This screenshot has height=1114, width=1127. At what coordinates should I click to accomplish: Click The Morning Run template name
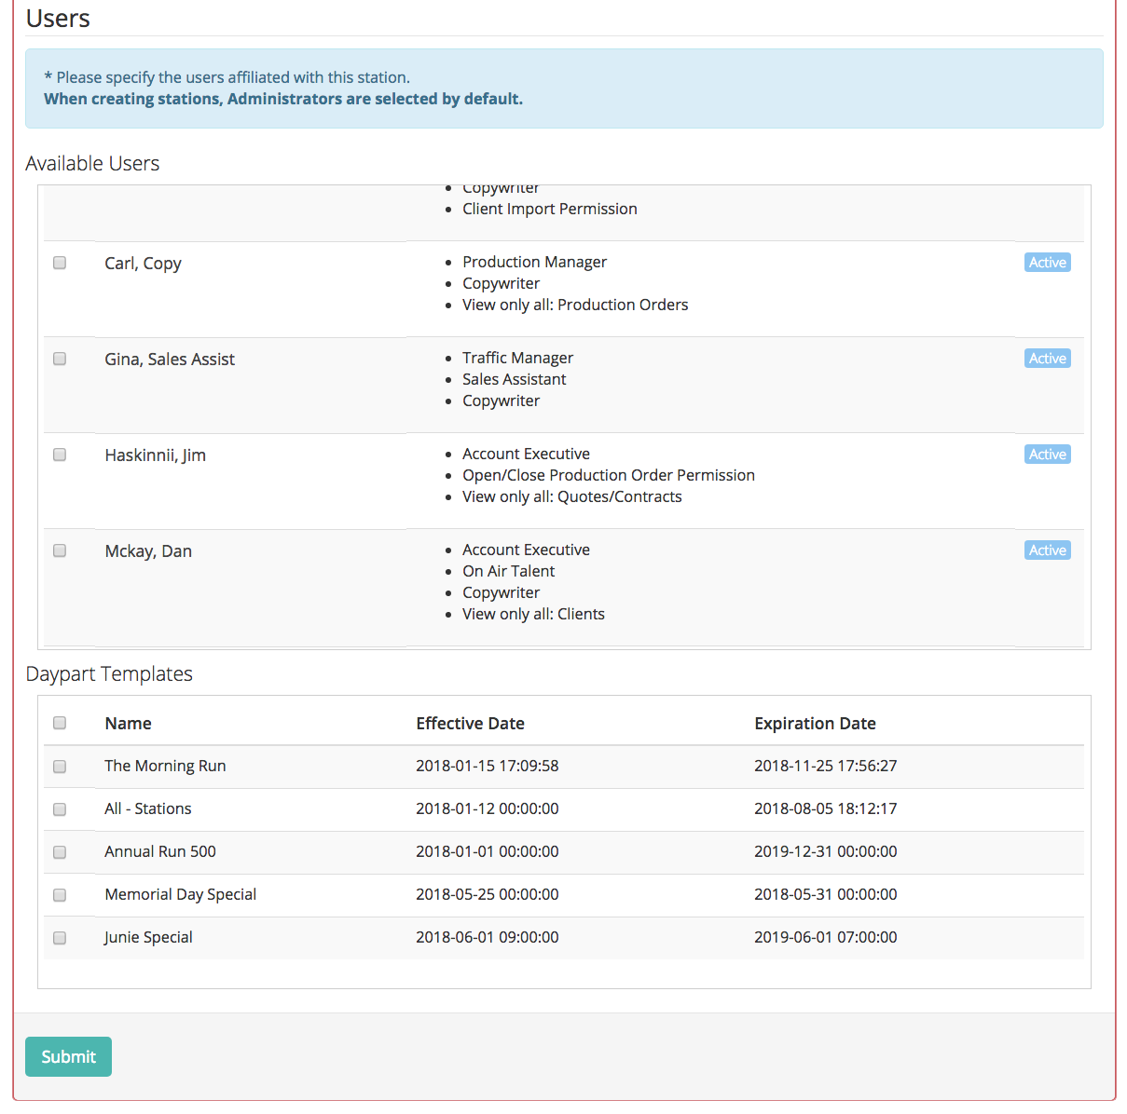click(165, 766)
